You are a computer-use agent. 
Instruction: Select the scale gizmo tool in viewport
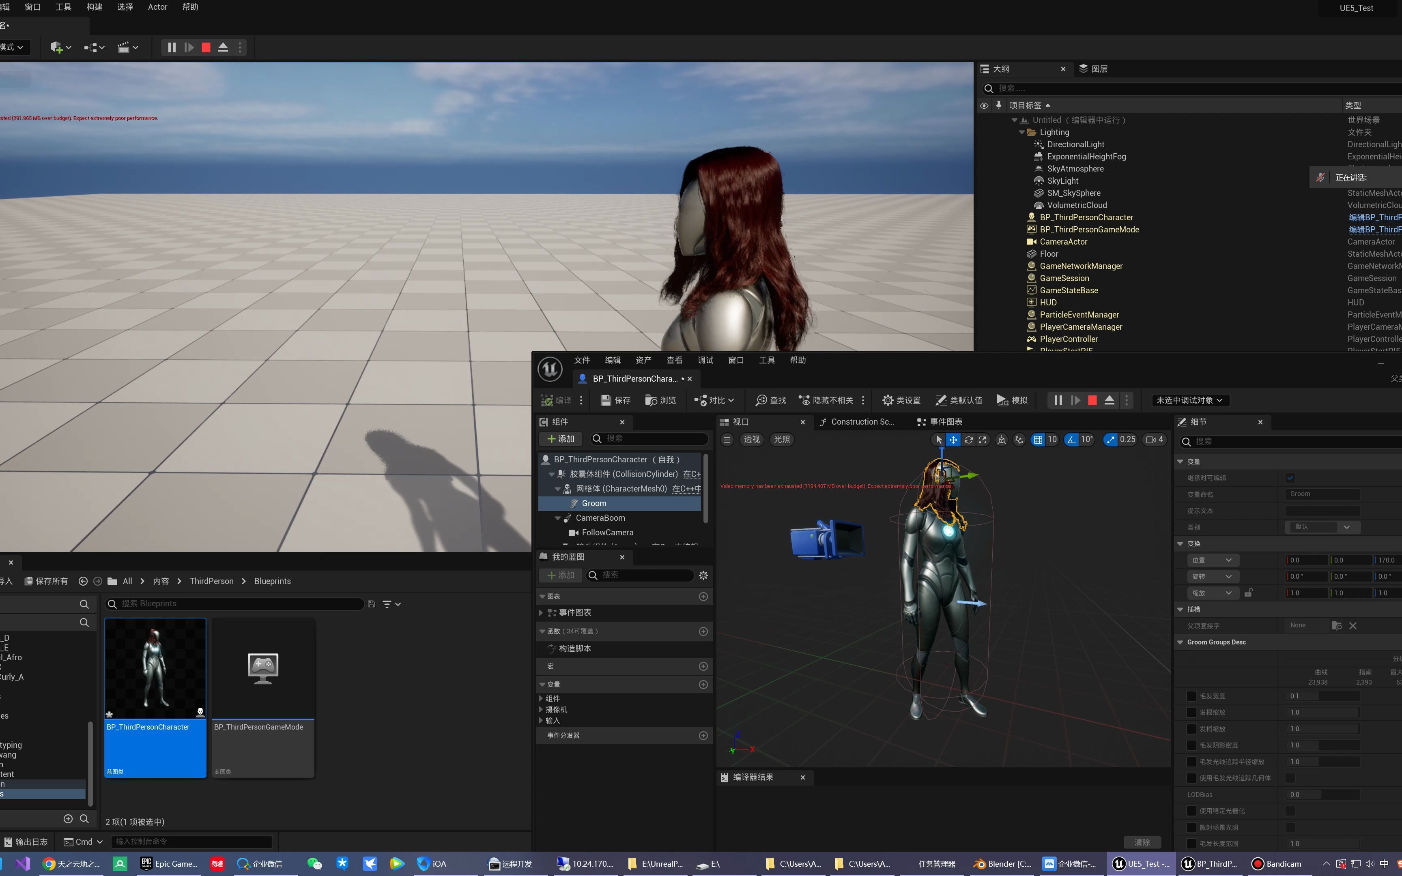coord(983,440)
